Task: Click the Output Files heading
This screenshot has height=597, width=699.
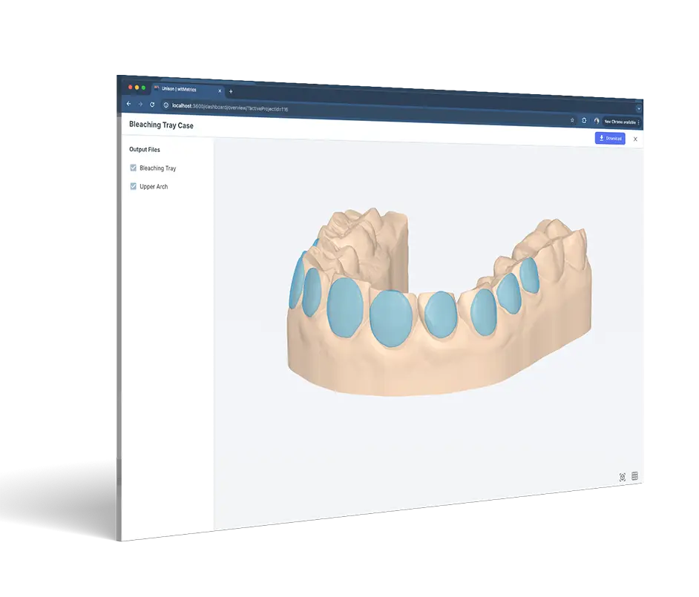Action: [x=145, y=150]
